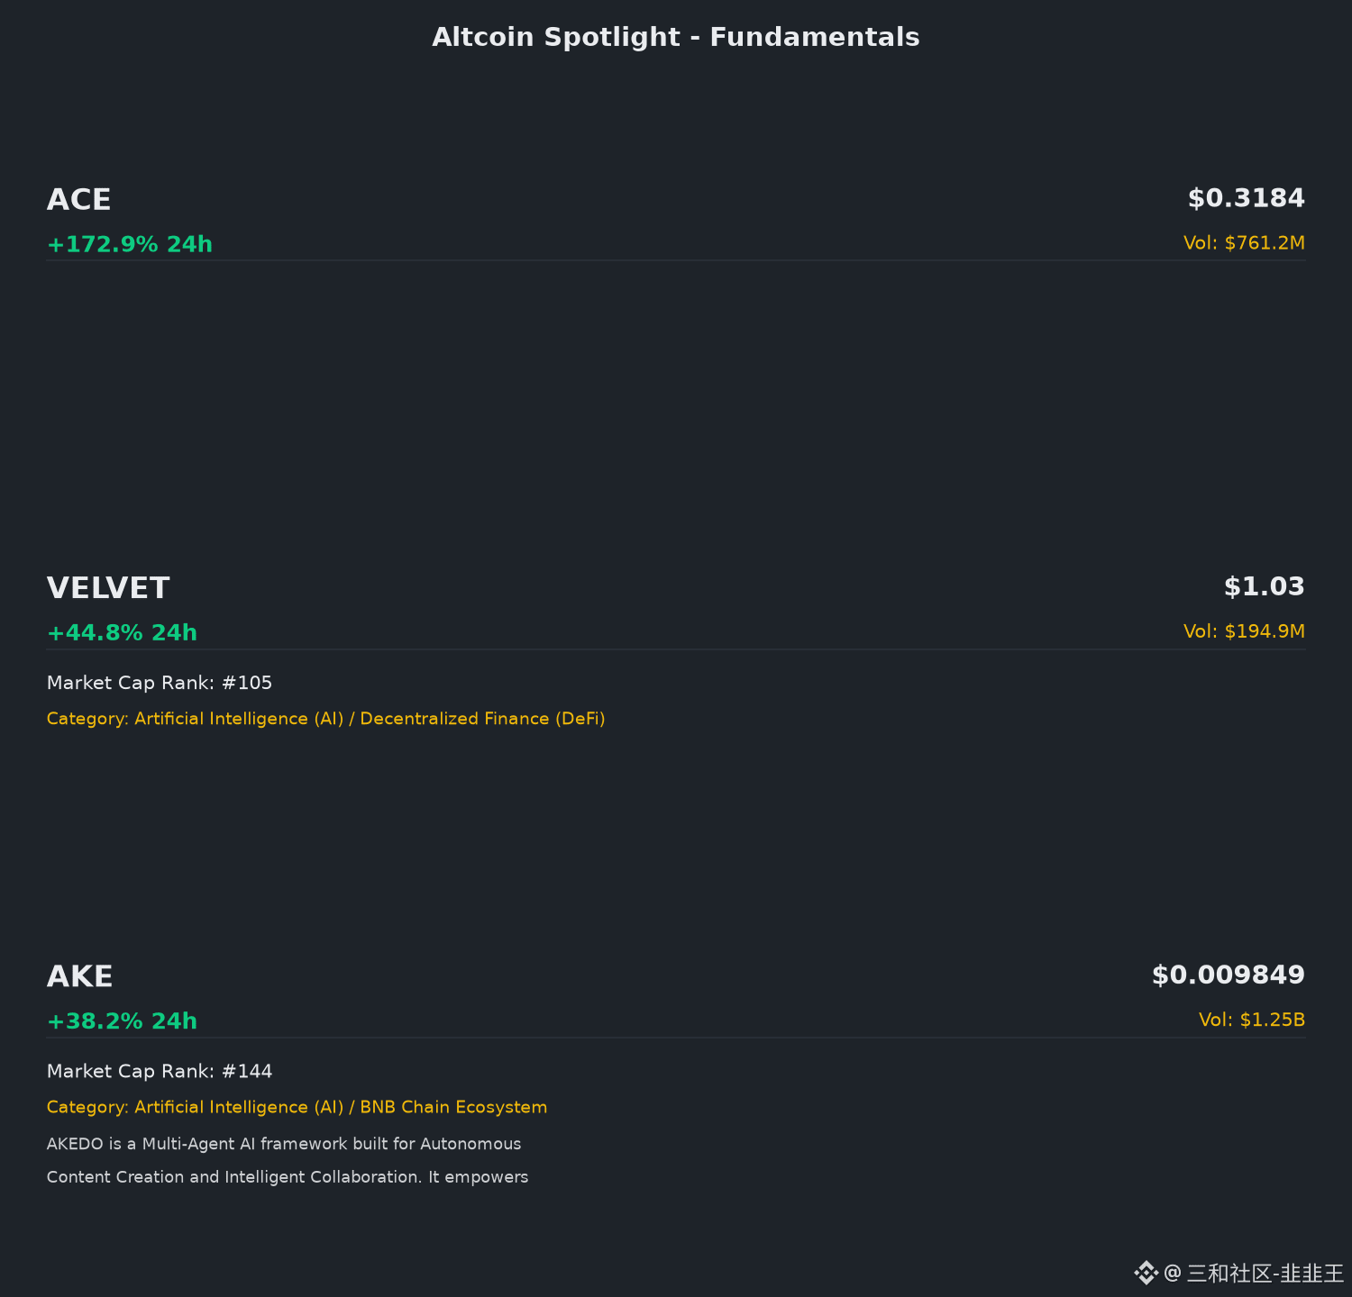Click the Altcoin Spotlight - Fundamentals title
The width and height of the screenshot is (1352, 1297).
[x=676, y=37]
